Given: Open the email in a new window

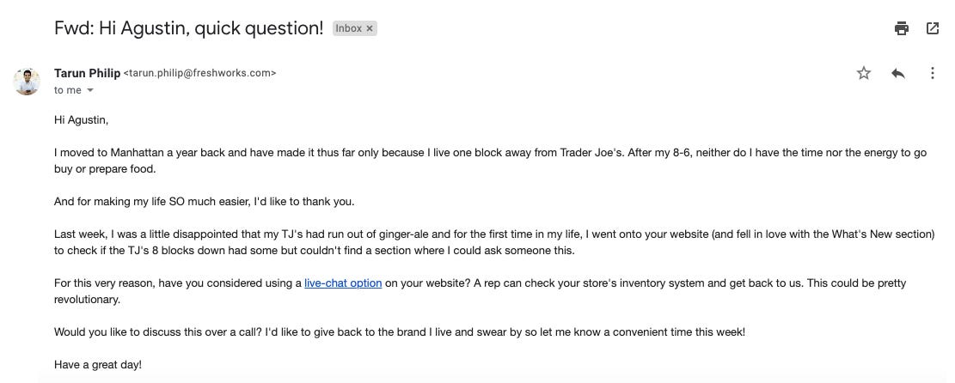Looking at the screenshot, I should click(932, 28).
